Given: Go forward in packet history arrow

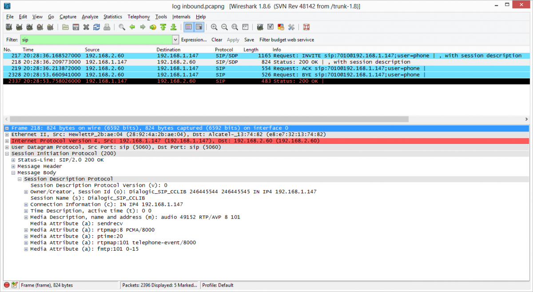Looking at the screenshot, I should [x=143, y=27].
